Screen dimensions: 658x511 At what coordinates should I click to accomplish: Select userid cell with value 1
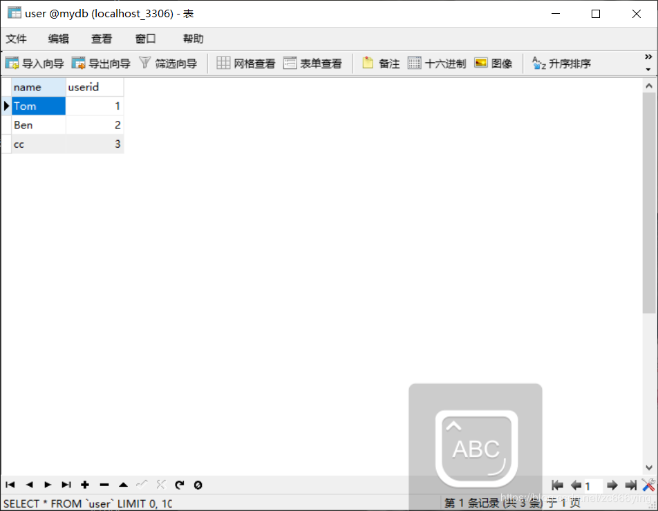click(x=95, y=106)
